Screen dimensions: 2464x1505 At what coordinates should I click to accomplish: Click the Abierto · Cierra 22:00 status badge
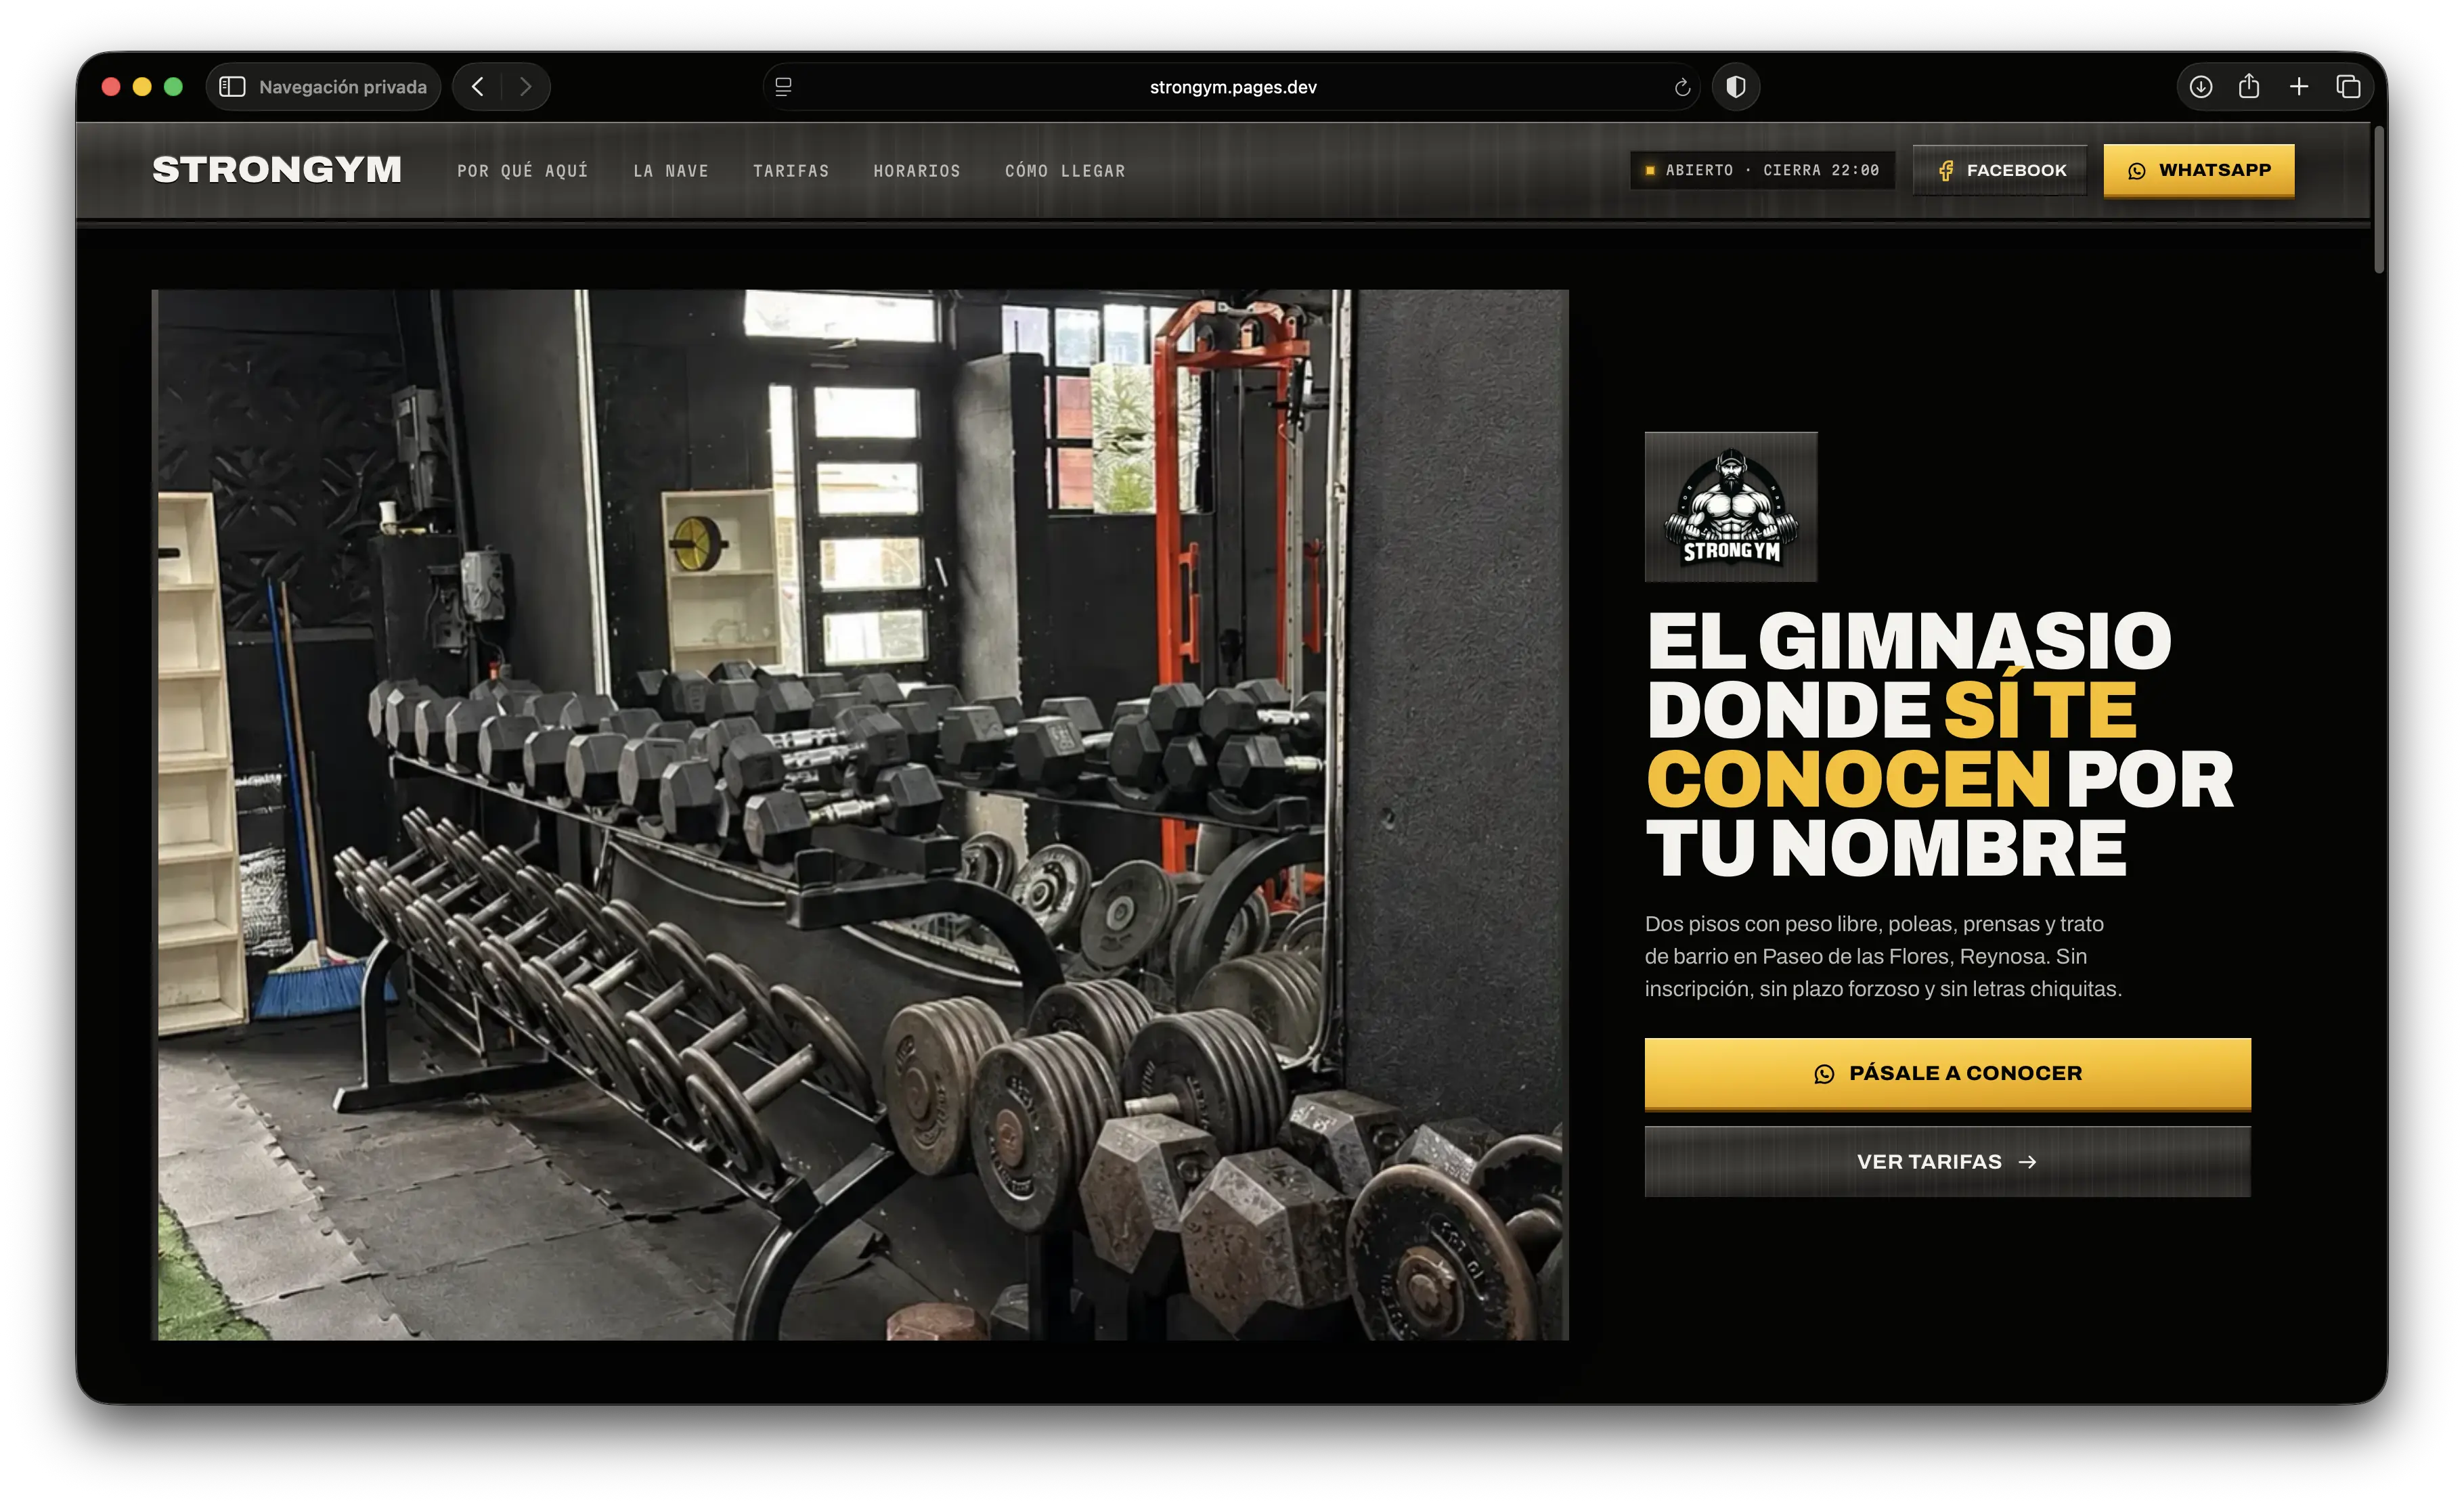1762,170
